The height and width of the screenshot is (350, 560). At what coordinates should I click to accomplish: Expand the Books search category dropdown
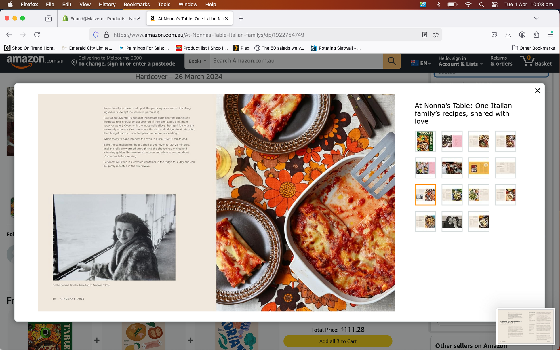(197, 61)
